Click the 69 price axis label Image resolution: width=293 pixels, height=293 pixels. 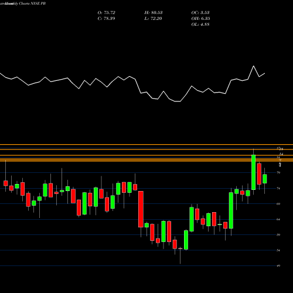pyautogui.click(x=278, y=204)
